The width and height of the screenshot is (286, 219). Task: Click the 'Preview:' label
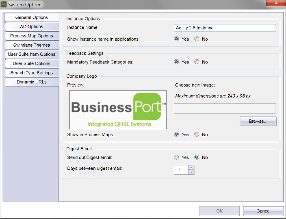(x=76, y=85)
